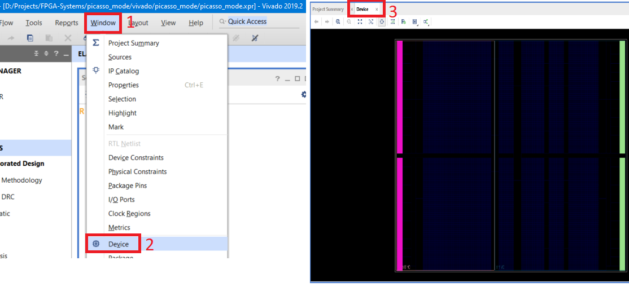Switch to the Project Summary tab

pos(328,10)
